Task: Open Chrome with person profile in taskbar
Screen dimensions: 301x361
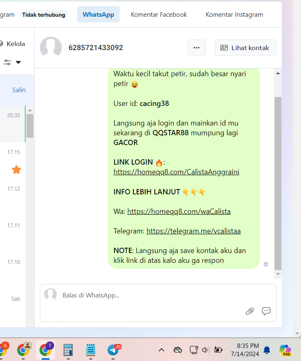Action: 23,350
